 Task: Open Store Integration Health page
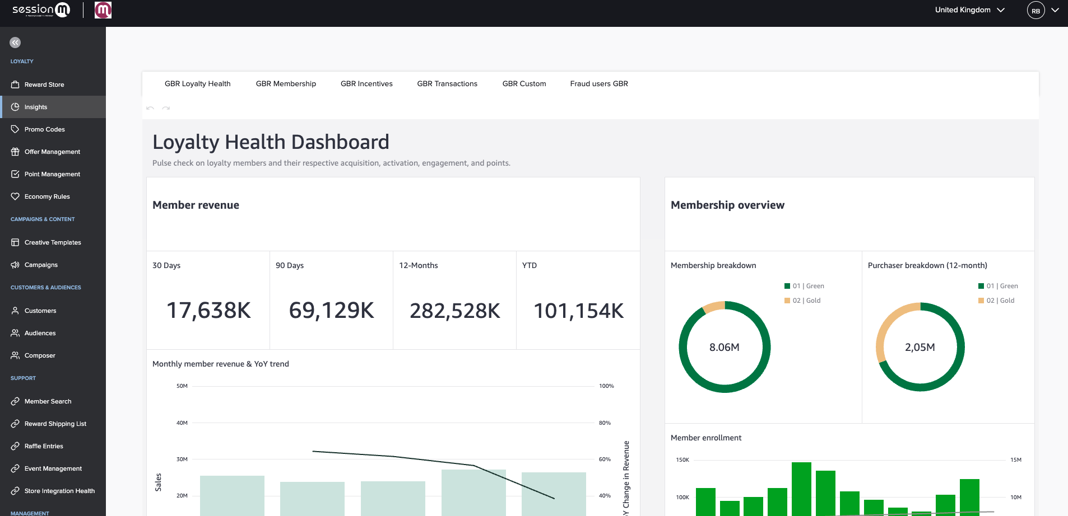click(59, 491)
